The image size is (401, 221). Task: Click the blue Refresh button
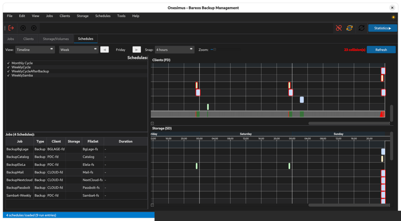(381, 50)
